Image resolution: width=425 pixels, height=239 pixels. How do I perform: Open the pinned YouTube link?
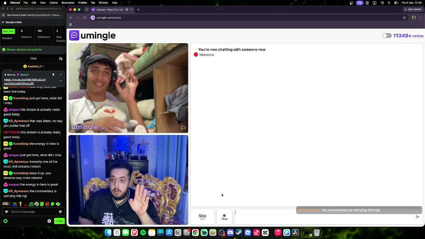tap(25, 81)
